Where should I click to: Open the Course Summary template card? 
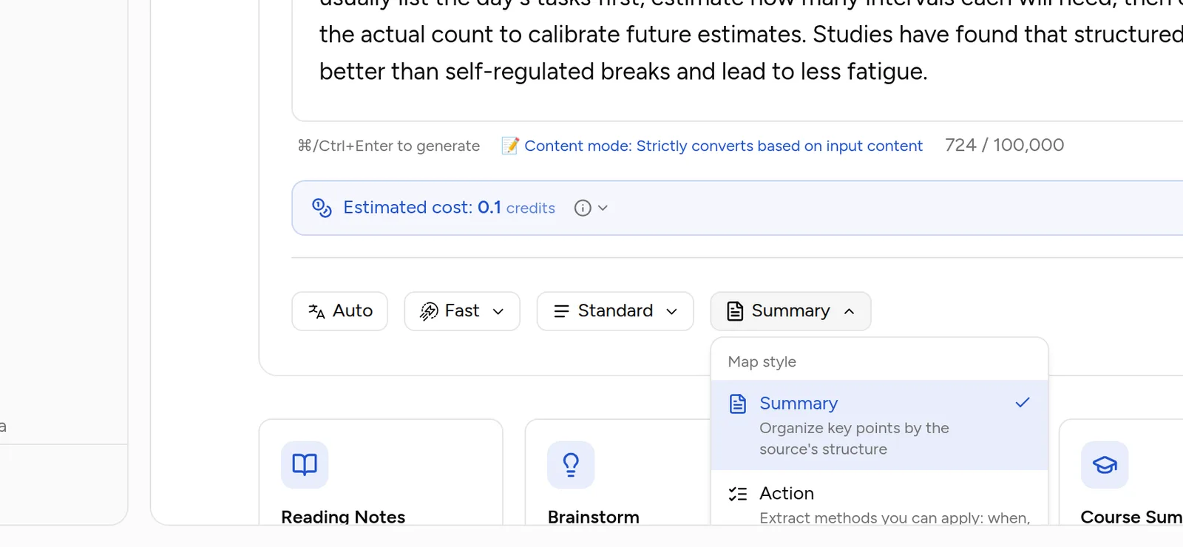(1121, 473)
